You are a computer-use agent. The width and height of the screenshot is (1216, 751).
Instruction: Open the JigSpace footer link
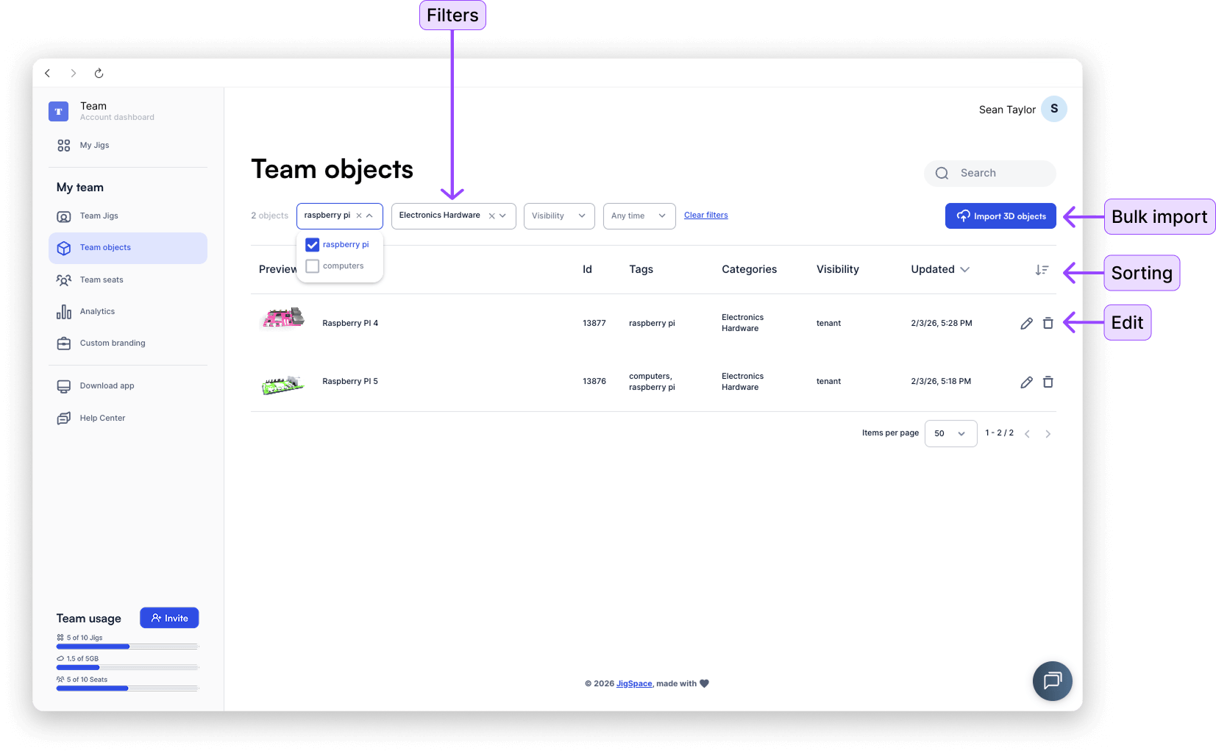(x=634, y=684)
